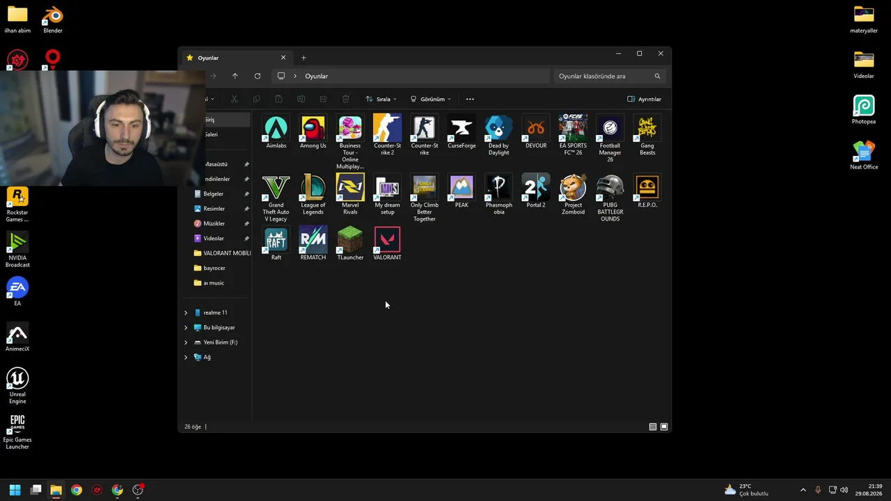891x501 pixels.
Task: Open the Sırala sort dropdown
Action: point(381,99)
